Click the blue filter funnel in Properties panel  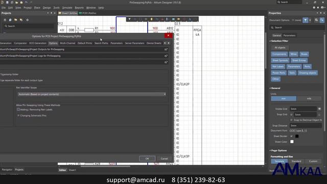[306, 20]
